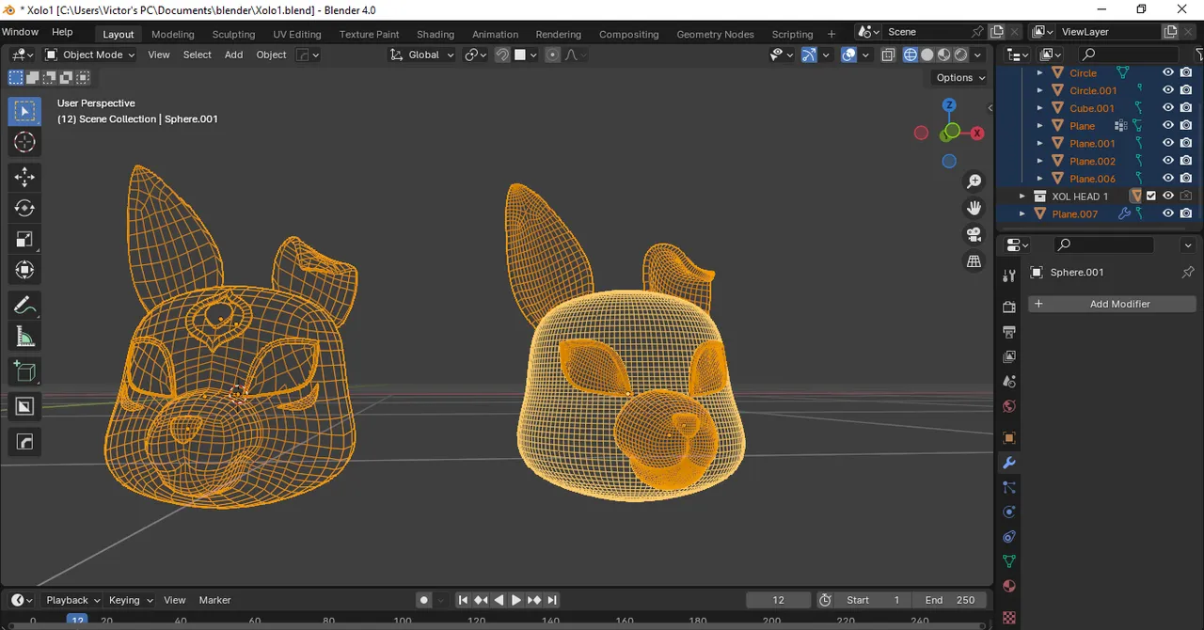Viewport: 1204px width, 630px height.
Task: Open the Marker menu in timeline
Action: (x=214, y=600)
